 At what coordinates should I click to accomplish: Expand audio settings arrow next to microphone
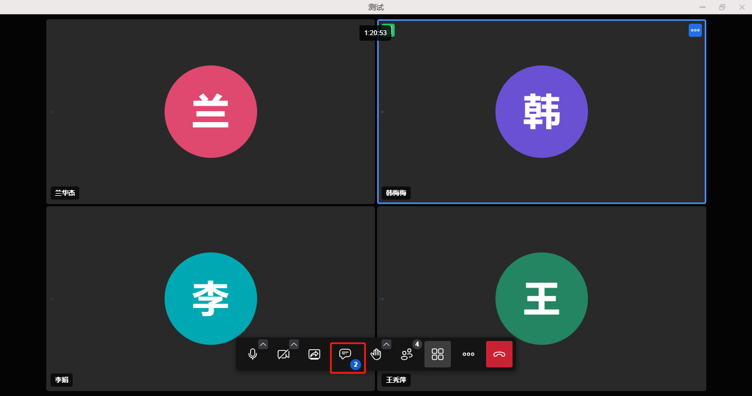263,344
